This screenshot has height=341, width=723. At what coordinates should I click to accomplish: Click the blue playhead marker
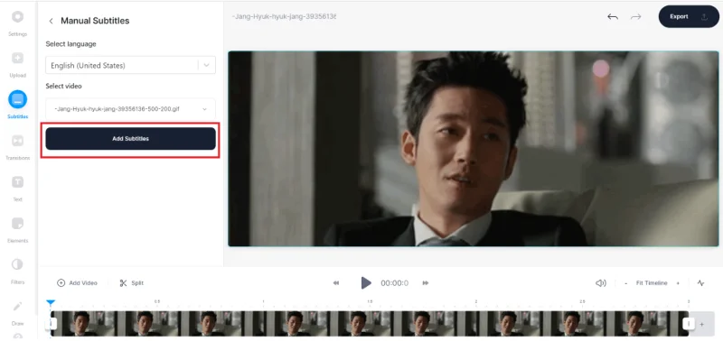coord(51,302)
